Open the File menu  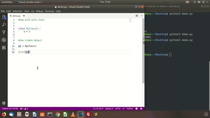[x=3, y=11]
